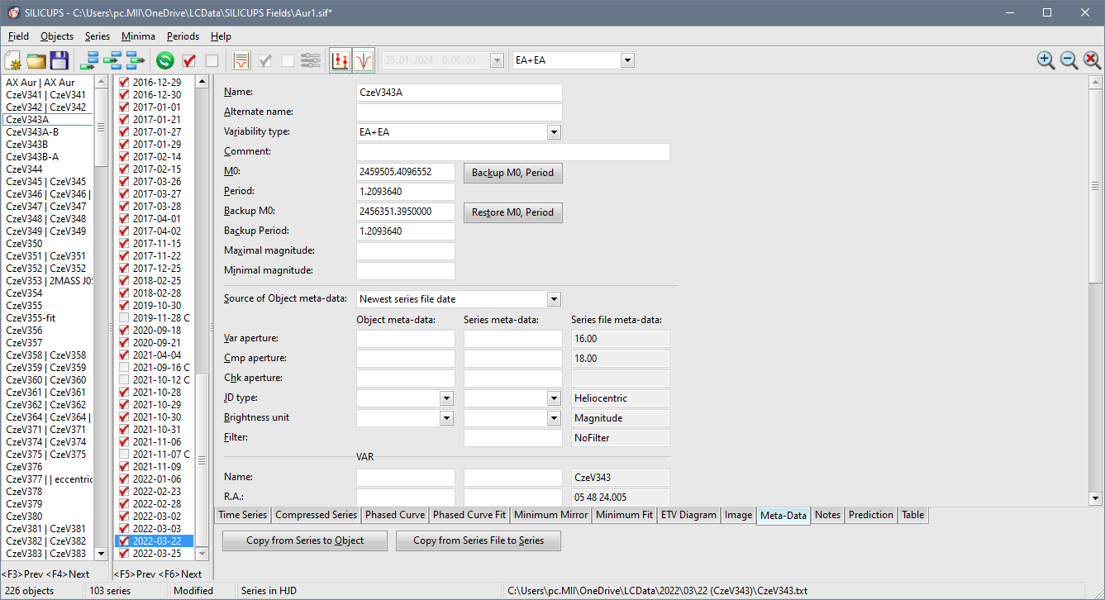Screen dimensions: 1105x600
Task: Expand Source of Object meta-data dropdown
Action: [554, 299]
